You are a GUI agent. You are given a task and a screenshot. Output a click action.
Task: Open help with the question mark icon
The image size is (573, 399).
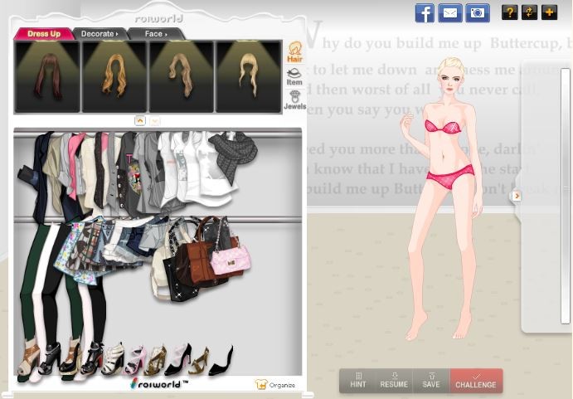coord(509,12)
